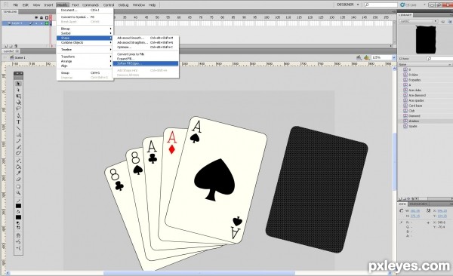Viewport: 453px width, 276px height.
Task: Select the Rectangle tool
Action: 18,135
